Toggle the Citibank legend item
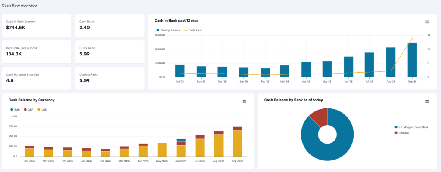The image size is (441, 172). [403, 132]
